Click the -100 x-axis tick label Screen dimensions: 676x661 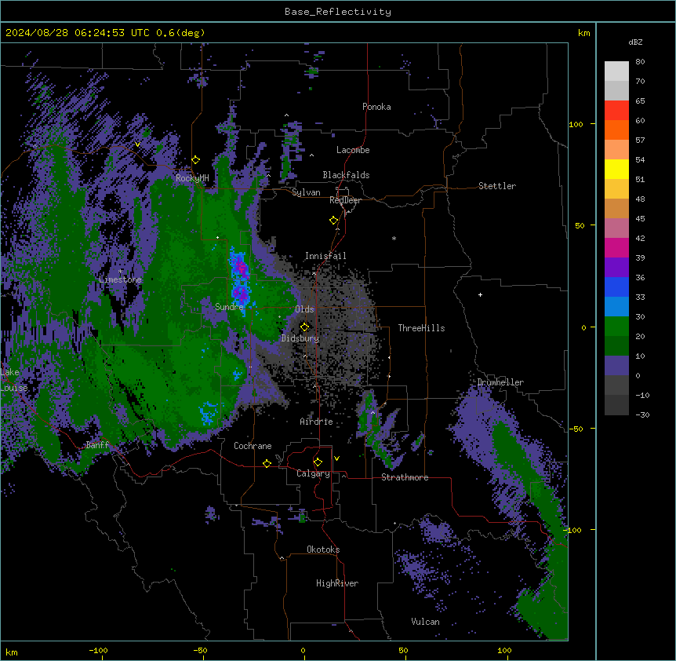pyautogui.click(x=98, y=650)
